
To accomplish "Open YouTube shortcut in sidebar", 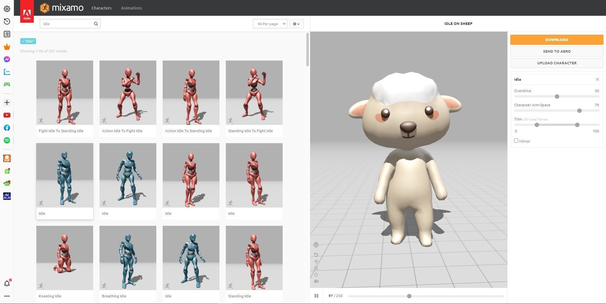I will pos(7,115).
